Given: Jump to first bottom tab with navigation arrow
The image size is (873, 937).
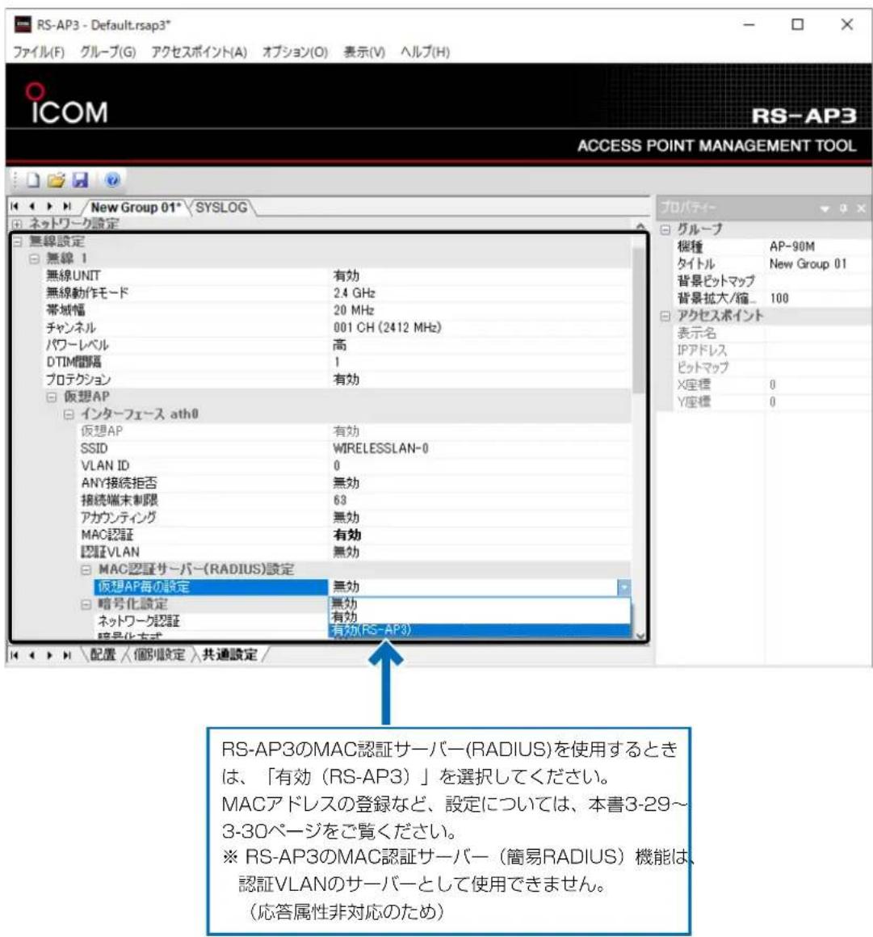Looking at the screenshot, I should click(15, 656).
